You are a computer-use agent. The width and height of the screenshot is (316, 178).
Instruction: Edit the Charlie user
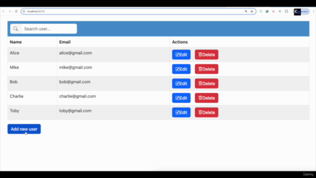181,98
